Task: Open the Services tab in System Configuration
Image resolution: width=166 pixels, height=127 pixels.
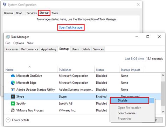Action: pos(32,13)
